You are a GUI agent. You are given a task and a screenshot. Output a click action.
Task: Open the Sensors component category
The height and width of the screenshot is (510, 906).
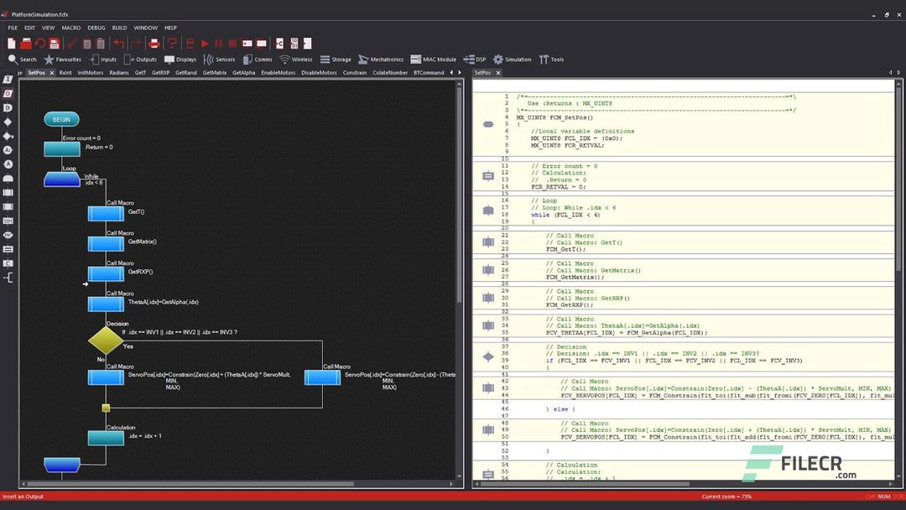[x=220, y=59]
